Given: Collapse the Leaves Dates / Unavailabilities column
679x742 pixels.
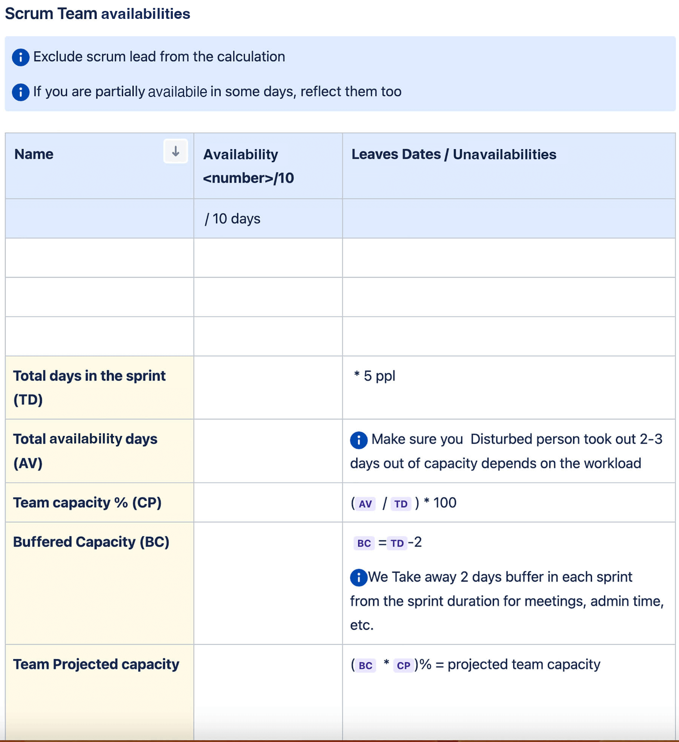Looking at the screenshot, I should tap(453, 154).
